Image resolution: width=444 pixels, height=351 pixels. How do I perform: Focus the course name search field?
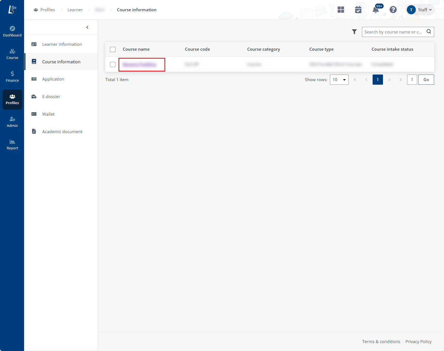pyautogui.click(x=393, y=32)
